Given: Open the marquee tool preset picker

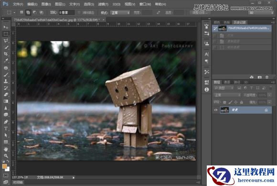Looking at the screenshot, I should click(x=11, y=12).
